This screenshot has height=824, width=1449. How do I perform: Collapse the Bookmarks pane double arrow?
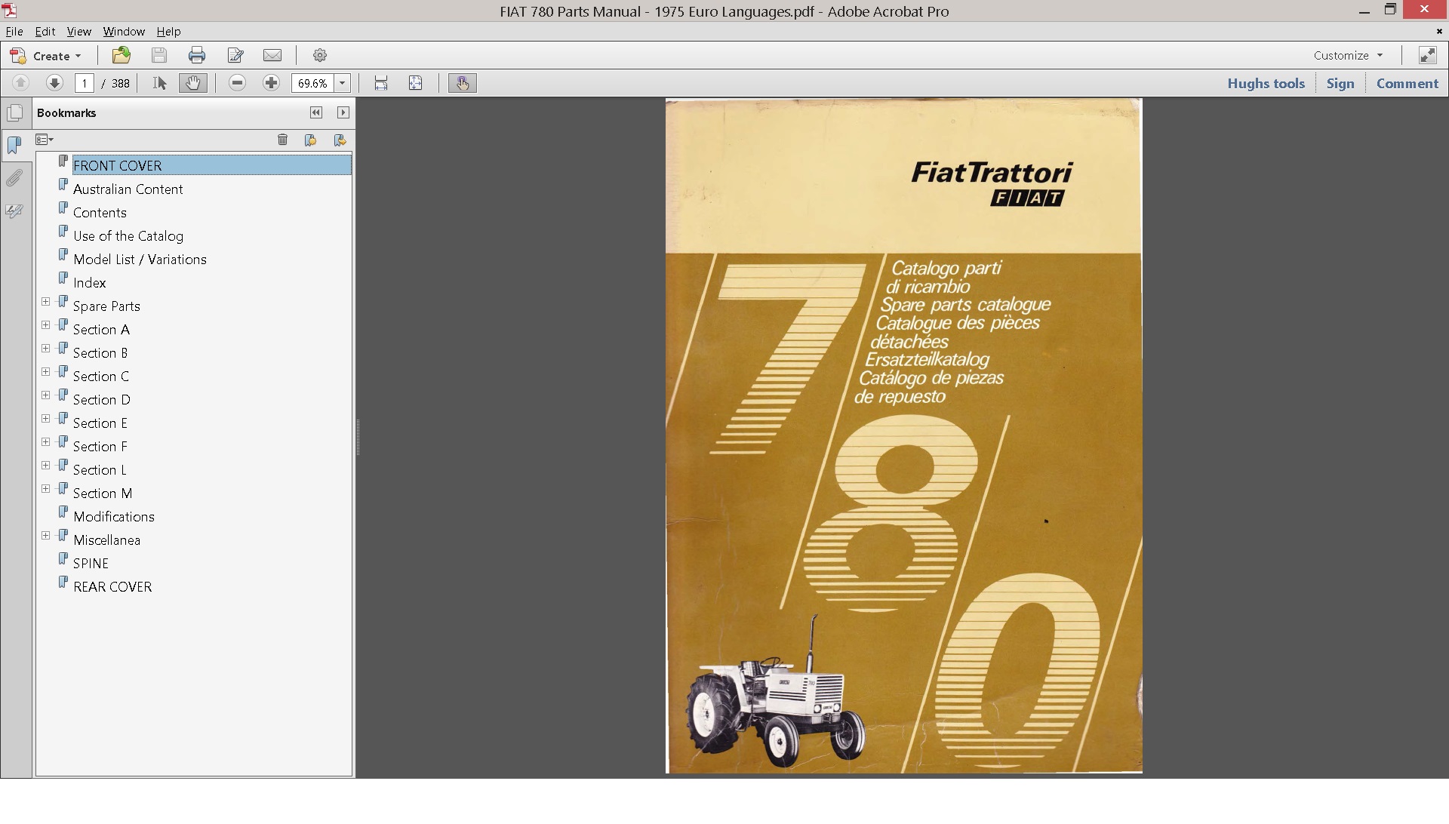(x=316, y=112)
